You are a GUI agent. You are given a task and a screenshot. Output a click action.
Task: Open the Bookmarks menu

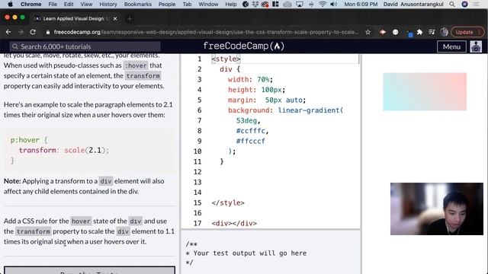click(x=138, y=4)
